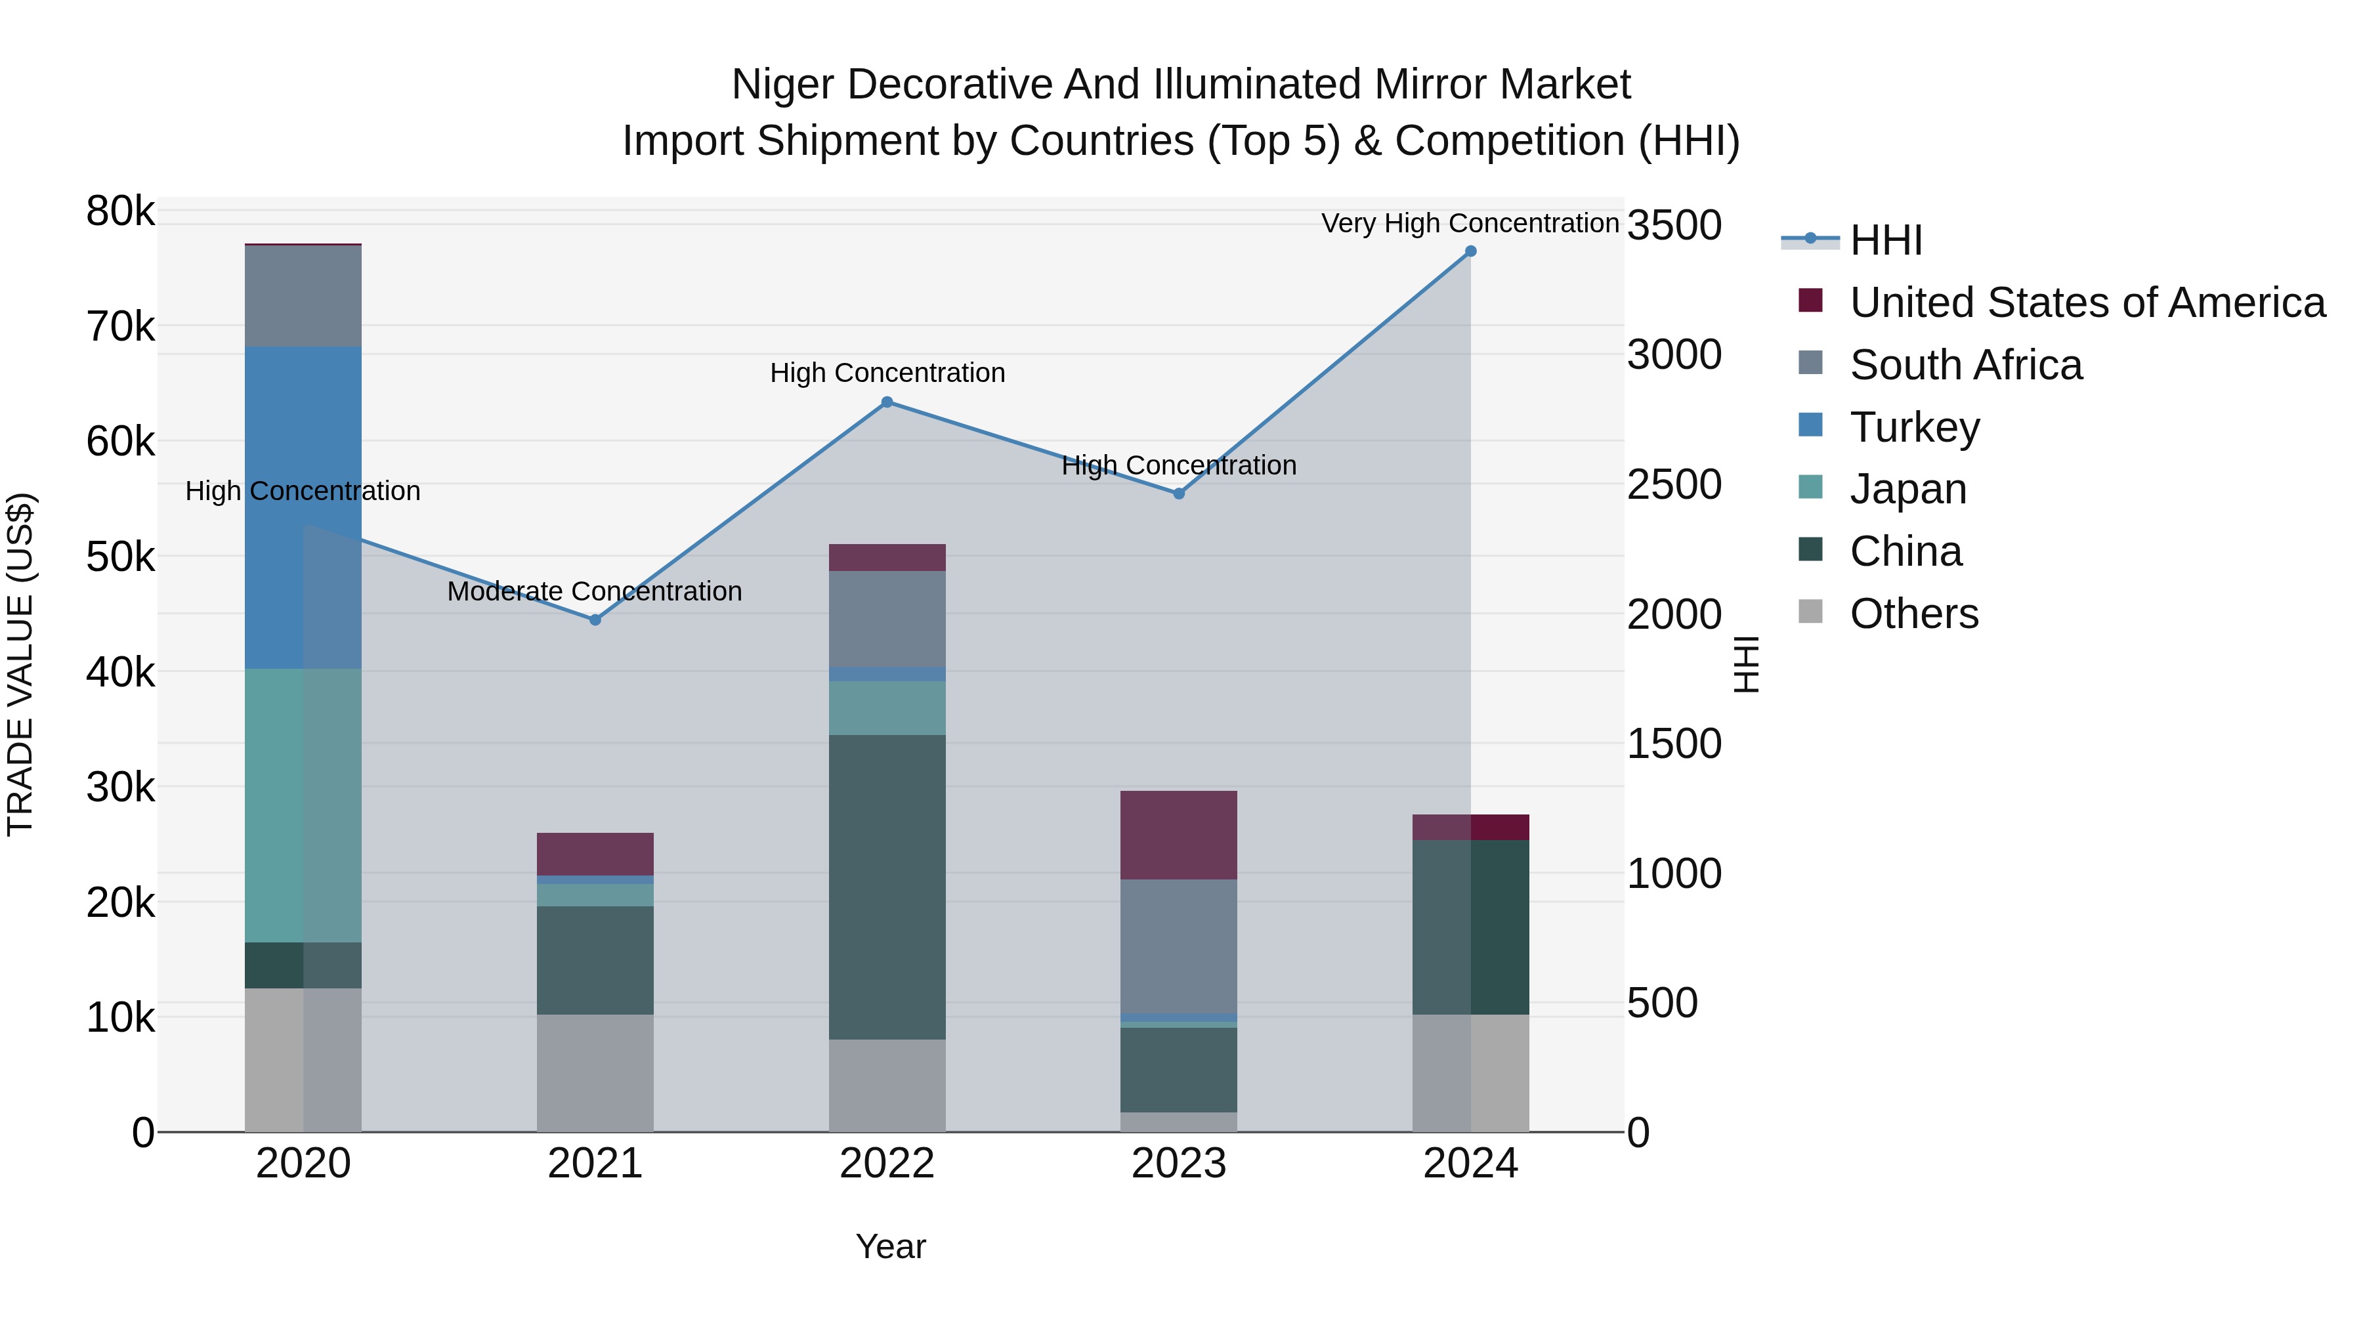Click the USA segment of 2023 bar
This screenshot has width=2363, height=1329.
click(1179, 835)
